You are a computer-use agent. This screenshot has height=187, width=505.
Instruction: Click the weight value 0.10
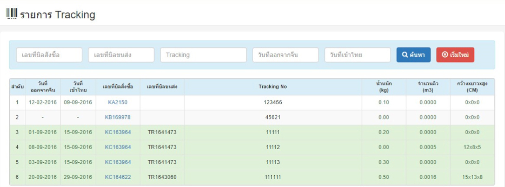[x=384, y=103]
